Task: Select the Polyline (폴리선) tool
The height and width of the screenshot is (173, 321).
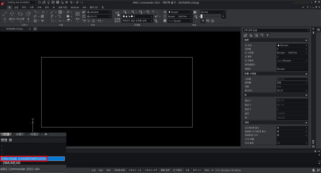Action: pos(12,16)
